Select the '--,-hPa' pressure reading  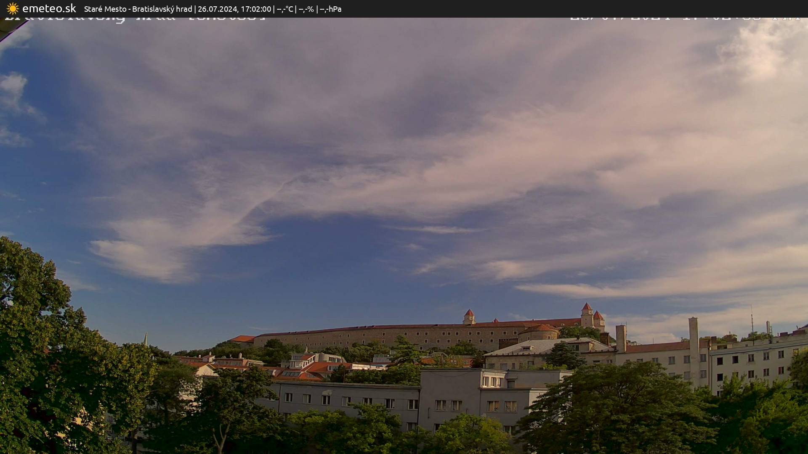(x=331, y=8)
